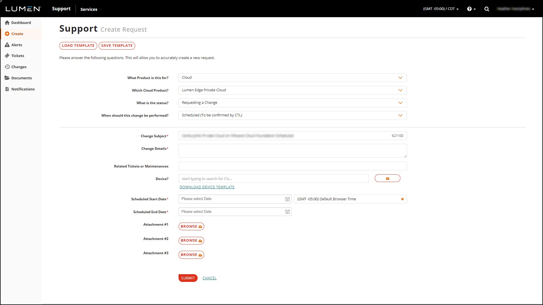Submit the change request form

188,278
